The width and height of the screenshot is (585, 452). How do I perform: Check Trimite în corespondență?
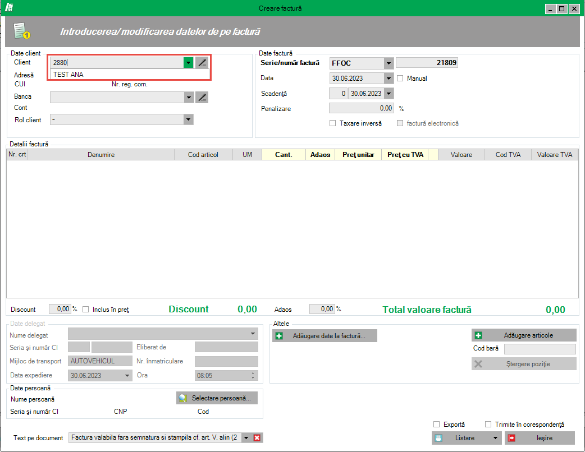pyautogui.click(x=488, y=425)
